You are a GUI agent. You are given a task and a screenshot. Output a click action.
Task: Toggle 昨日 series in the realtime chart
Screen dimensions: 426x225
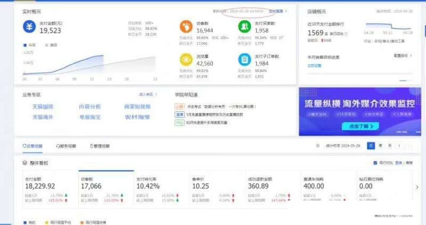51,45
